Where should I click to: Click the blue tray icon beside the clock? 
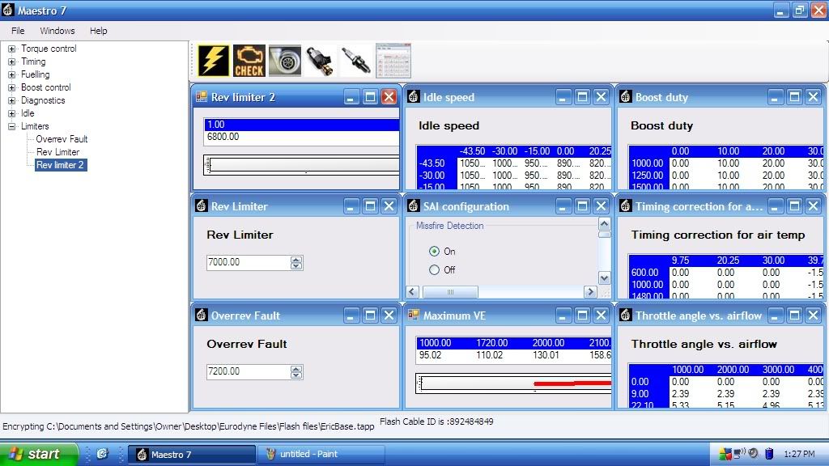769,453
